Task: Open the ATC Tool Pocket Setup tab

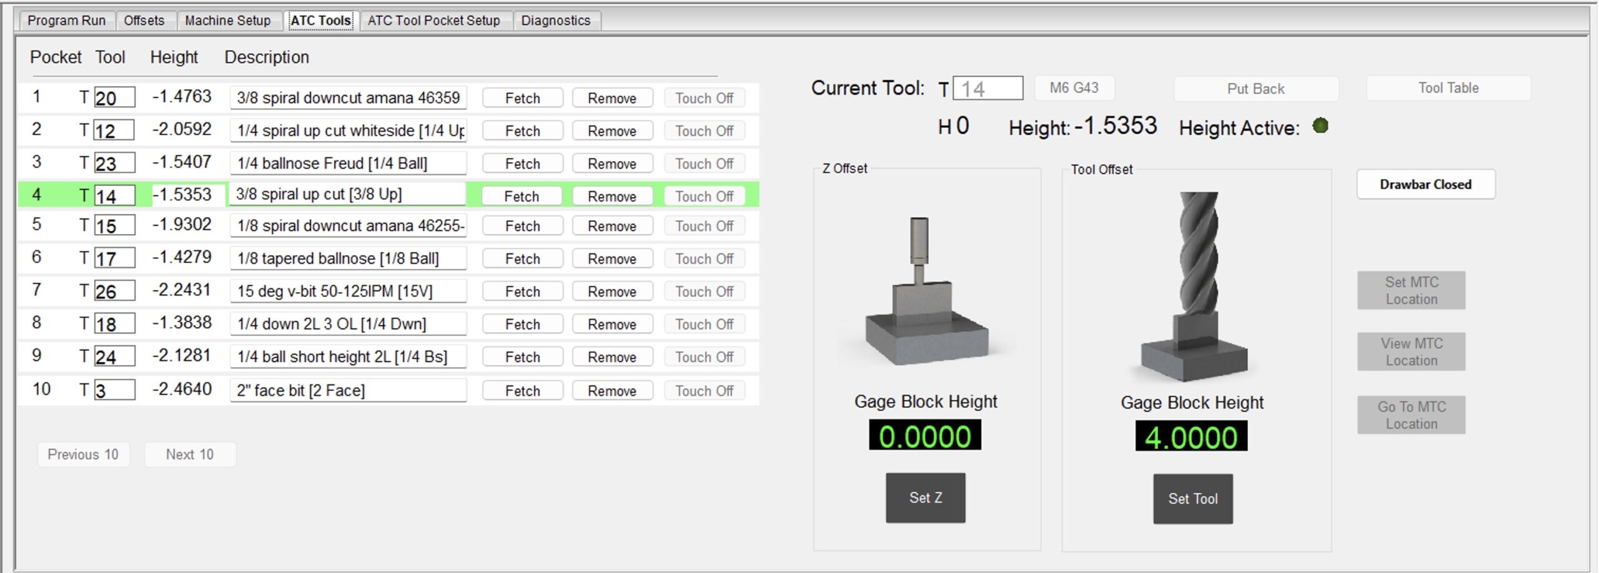Action: tap(433, 21)
